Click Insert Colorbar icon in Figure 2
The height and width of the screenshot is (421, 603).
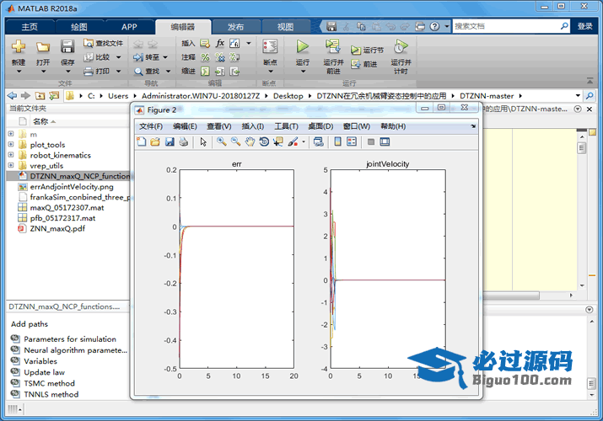point(337,141)
